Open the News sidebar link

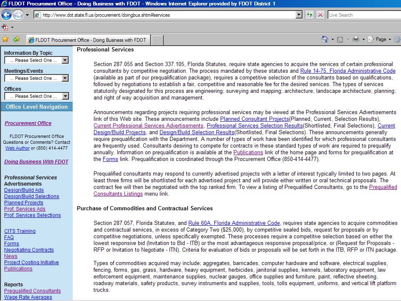tap(11, 256)
